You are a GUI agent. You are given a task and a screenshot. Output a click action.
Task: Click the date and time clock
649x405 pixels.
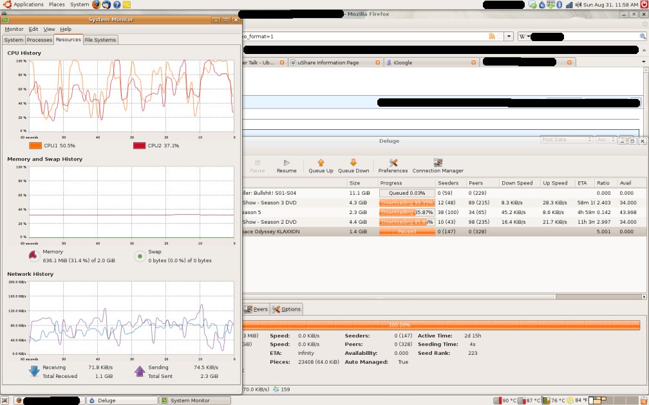[x=611, y=5]
